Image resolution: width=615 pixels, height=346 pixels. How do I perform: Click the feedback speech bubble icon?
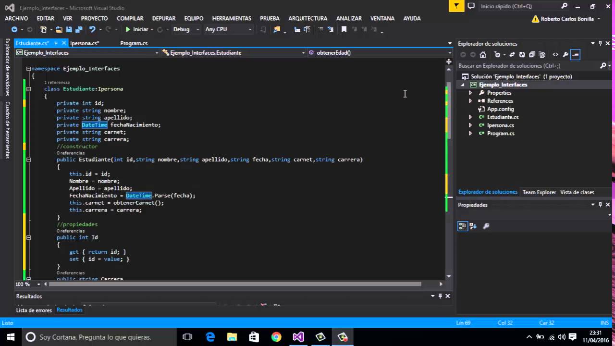click(471, 6)
